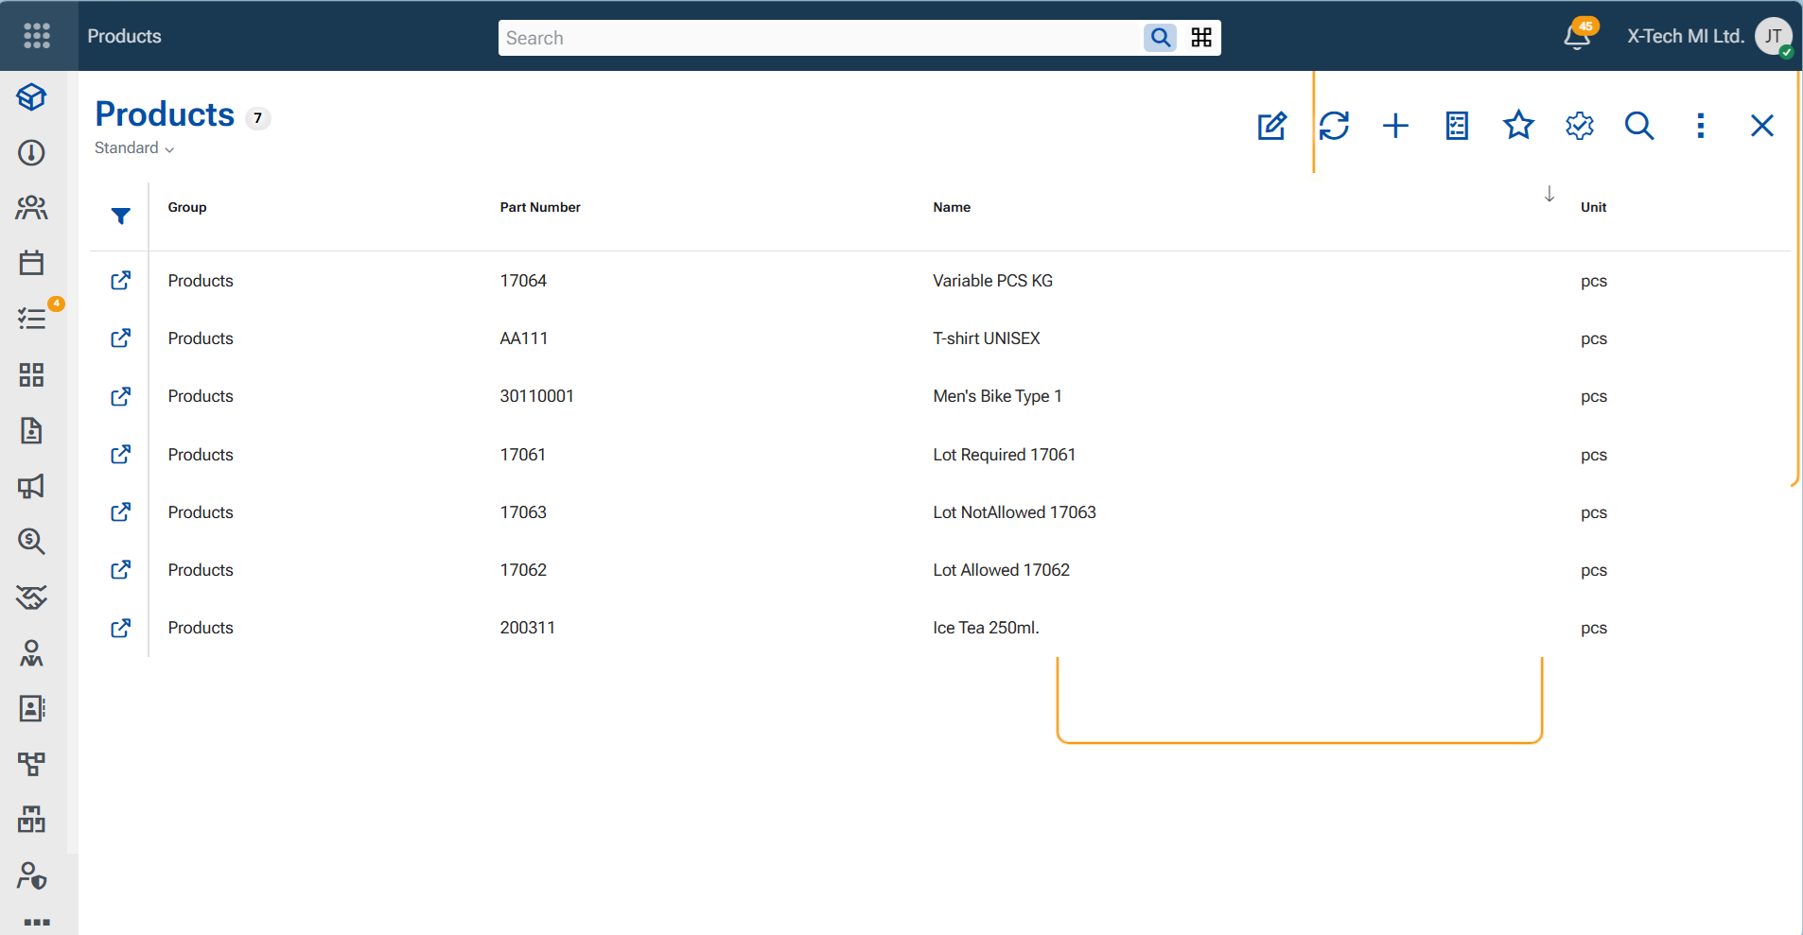Image resolution: width=1803 pixels, height=935 pixels.
Task: Open the JT user avatar menu
Action: tap(1774, 37)
